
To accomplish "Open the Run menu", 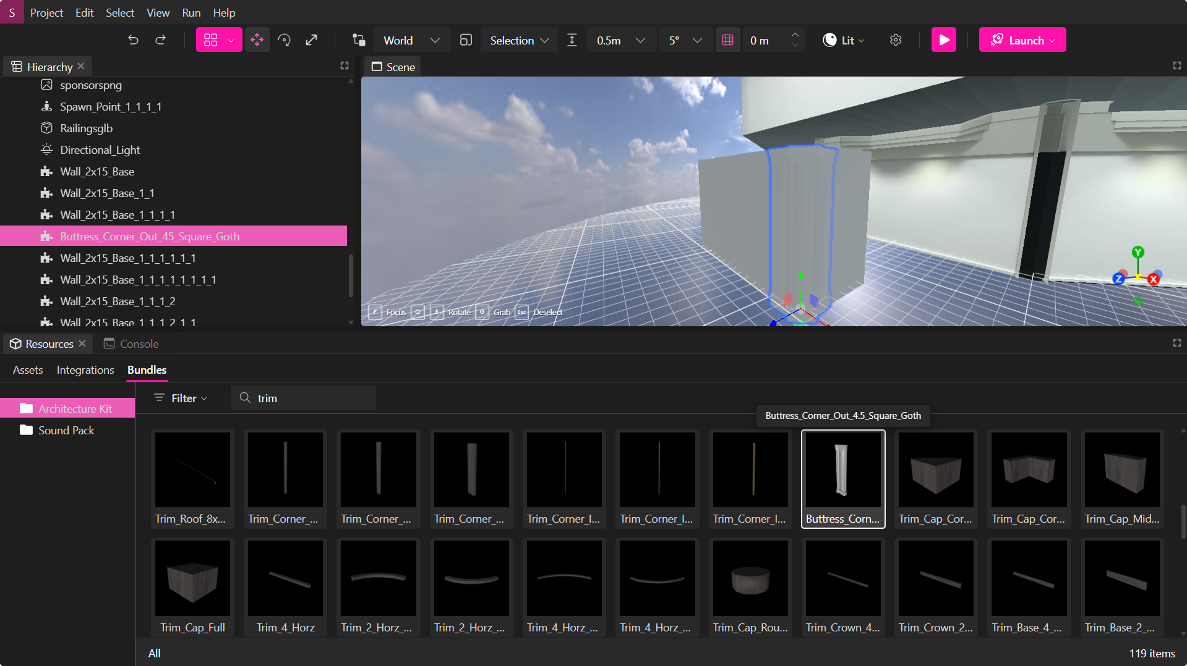I will pyautogui.click(x=191, y=12).
